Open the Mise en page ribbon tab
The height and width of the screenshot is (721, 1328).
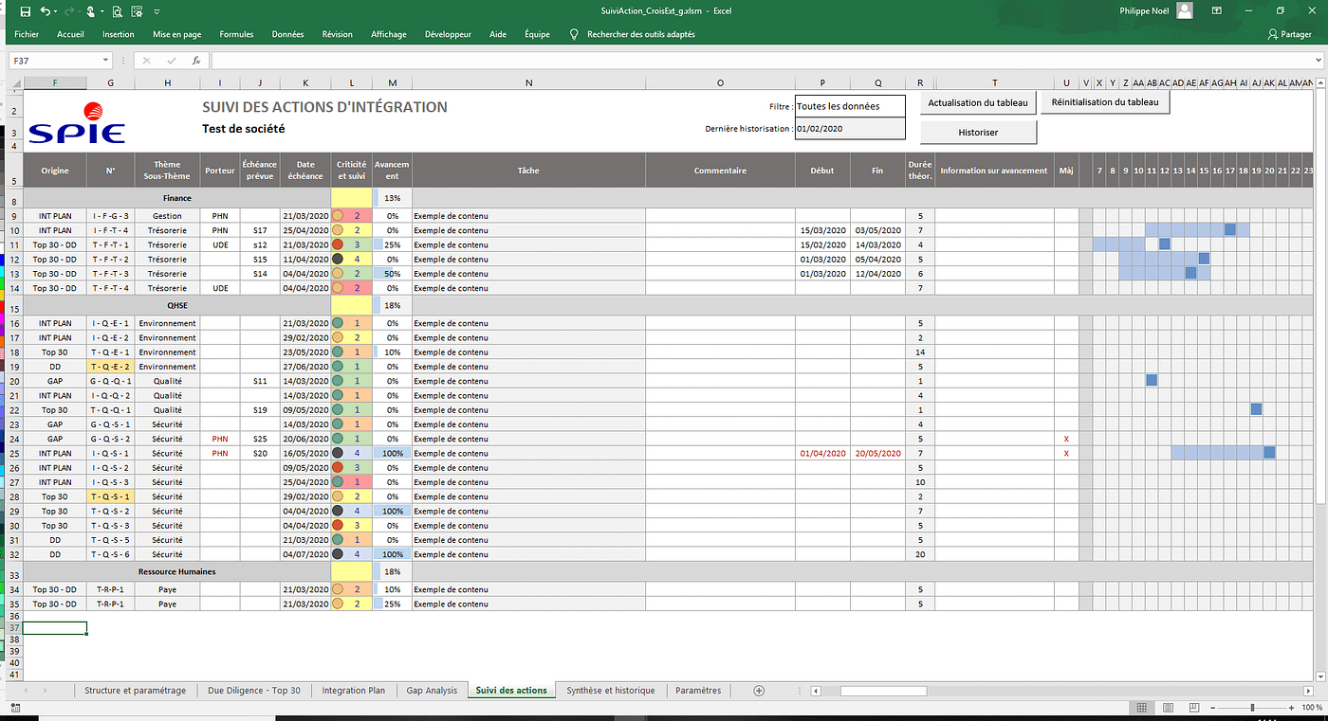click(177, 34)
